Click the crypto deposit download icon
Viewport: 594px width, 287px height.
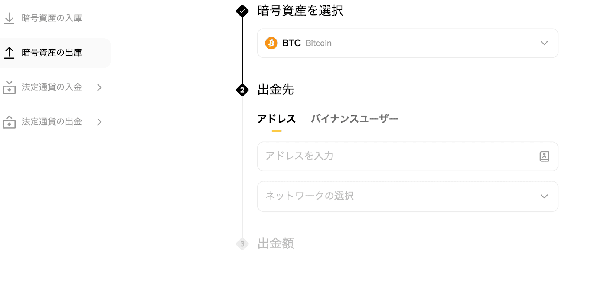9,17
